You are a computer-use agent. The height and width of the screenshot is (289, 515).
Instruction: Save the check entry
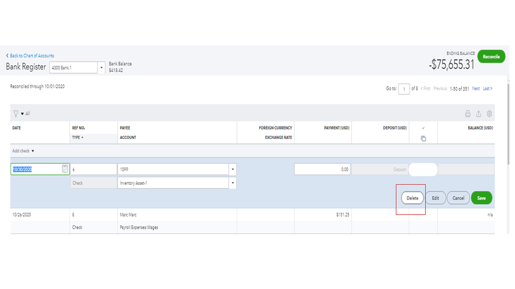[481, 198]
